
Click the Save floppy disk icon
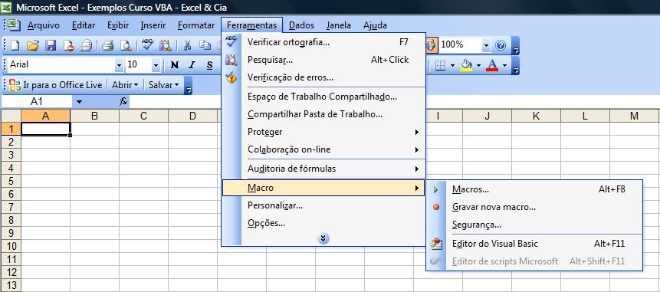click(x=51, y=45)
